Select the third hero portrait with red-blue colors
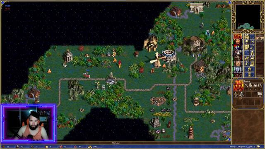265x149 pixels. (238, 47)
